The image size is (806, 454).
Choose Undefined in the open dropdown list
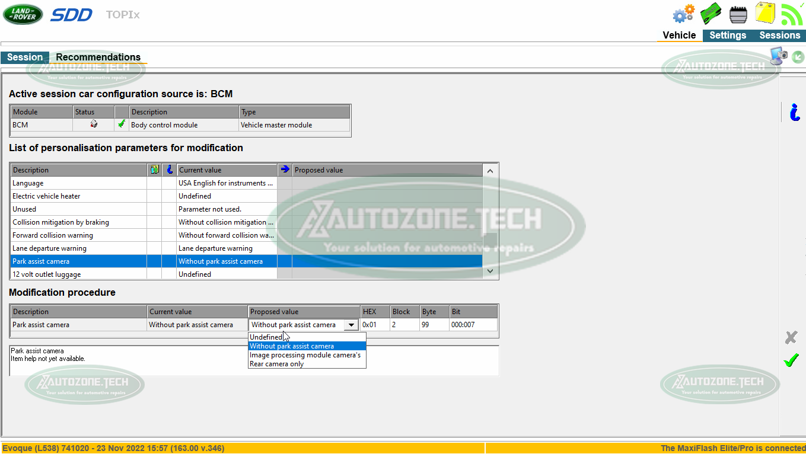(265, 337)
